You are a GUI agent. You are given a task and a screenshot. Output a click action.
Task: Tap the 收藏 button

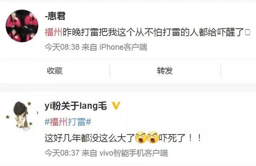[x=55, y=71]
